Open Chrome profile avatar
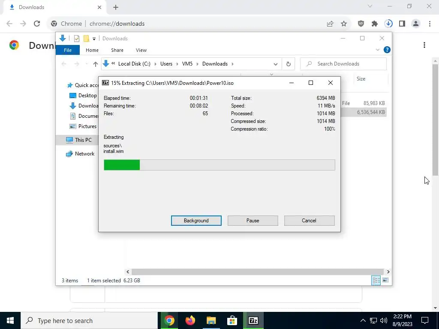Image resolution: width=439 pixels, height=329 pixels. (x=416, y=24)
